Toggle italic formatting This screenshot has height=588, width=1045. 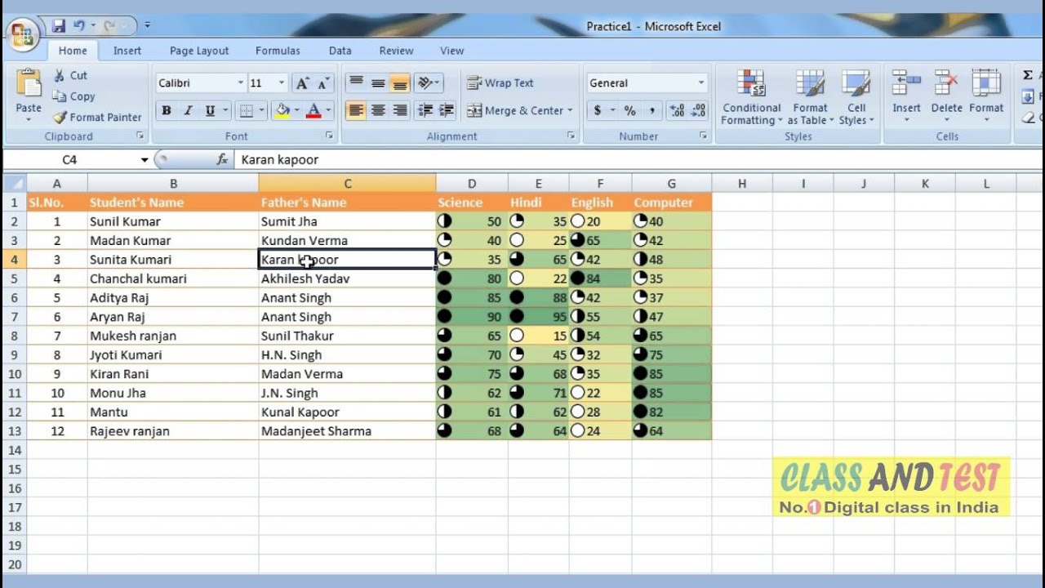coord(188,110)
